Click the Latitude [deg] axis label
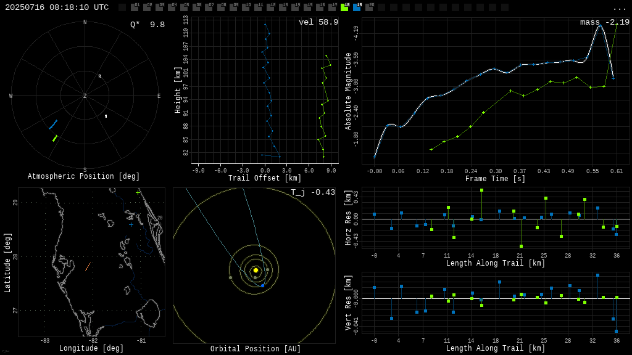The width and height of the screenshot is (632, 355). point(7,263)
